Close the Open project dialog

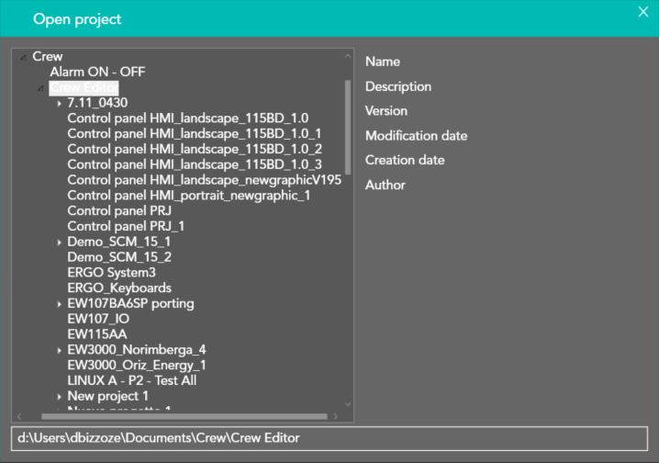pyautogui.click(x=642, y=11)
